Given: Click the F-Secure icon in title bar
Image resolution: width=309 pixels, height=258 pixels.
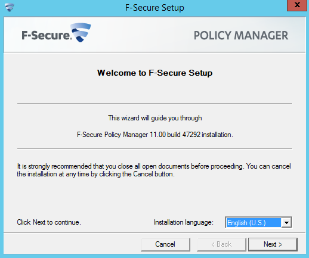Looking at the screenshot, I should pos(10,8).
